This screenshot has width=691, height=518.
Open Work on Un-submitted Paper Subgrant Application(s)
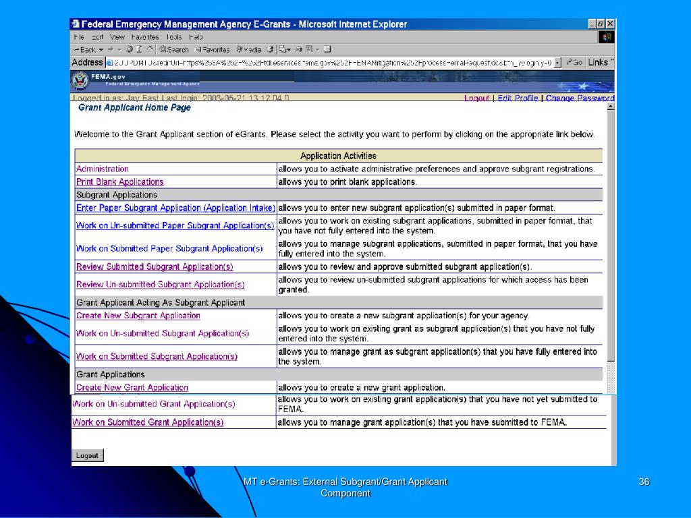pos(175,225)
